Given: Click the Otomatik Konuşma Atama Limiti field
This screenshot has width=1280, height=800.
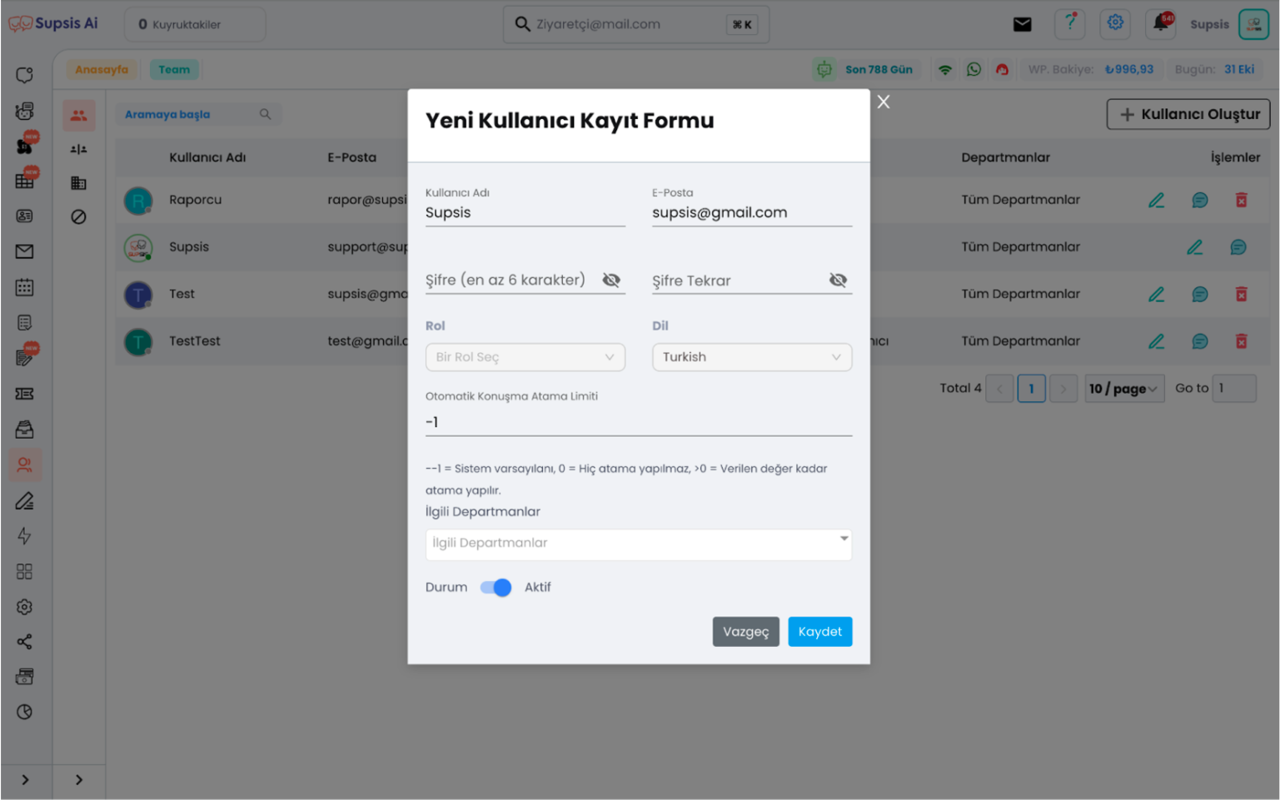Looking at the screenshot, I should pyautogui.click(x=638, y=422).
